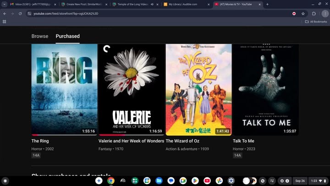Open All Bookmarks folder
This screenshot has height=186, width=330.
tap(316, 22)
